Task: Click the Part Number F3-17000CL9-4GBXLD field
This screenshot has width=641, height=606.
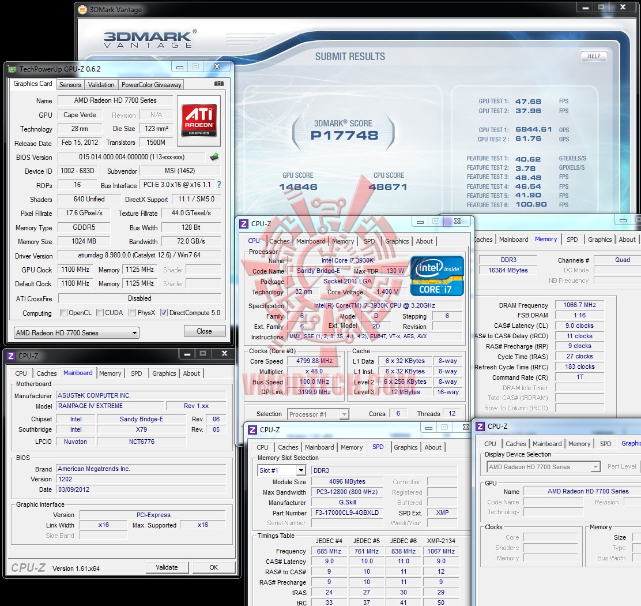Action: tap(347, 513)
